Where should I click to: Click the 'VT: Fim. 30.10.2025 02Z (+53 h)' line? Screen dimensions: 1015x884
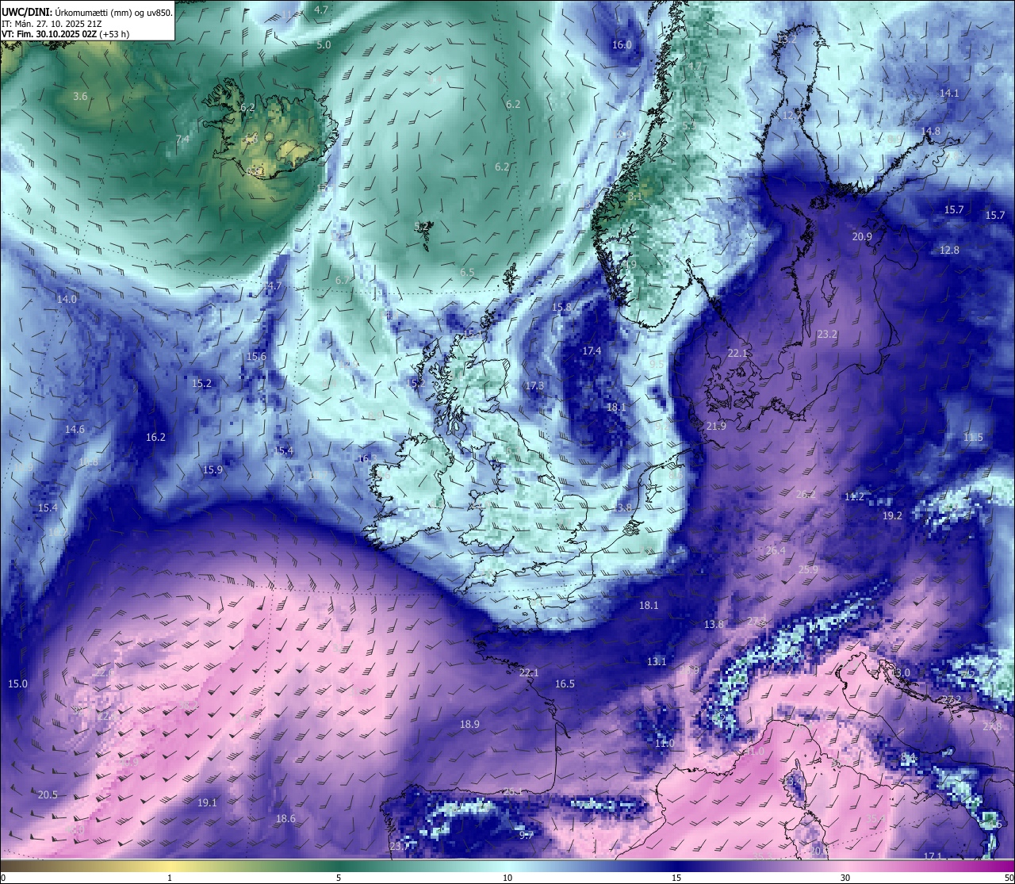[x=67, y=34]
